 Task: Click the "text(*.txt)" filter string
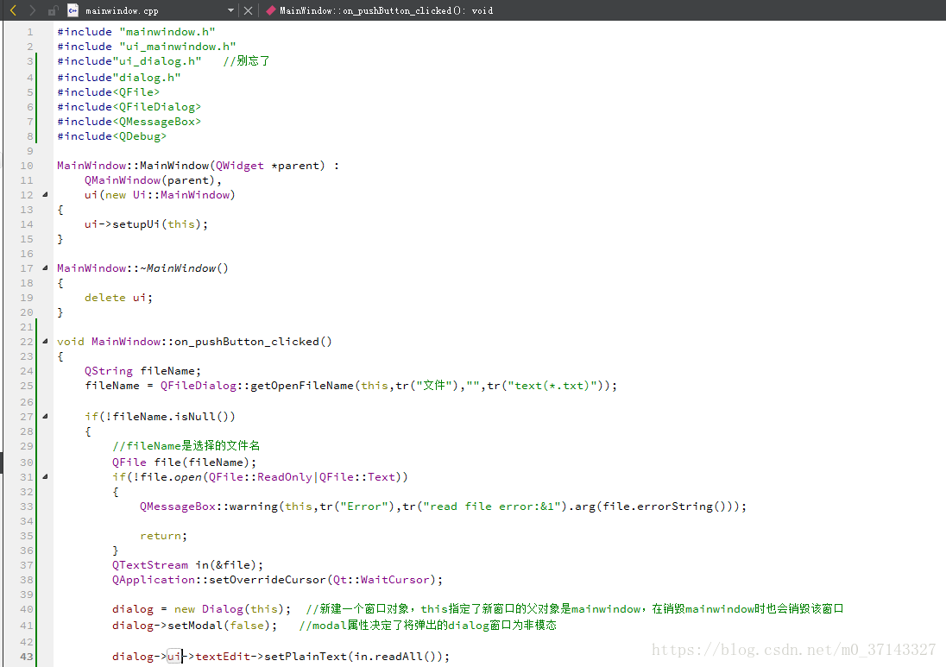click(x=552, y=386)
